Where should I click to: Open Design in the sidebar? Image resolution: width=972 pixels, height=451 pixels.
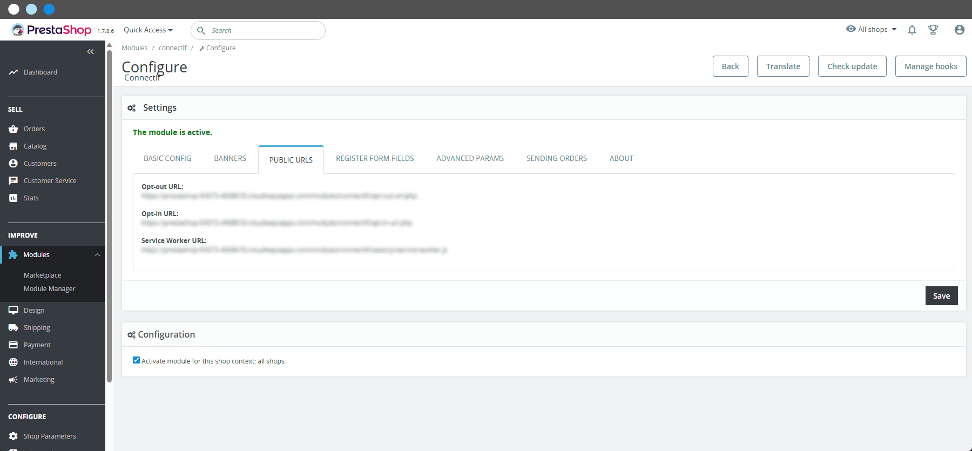tap(34, 310)
